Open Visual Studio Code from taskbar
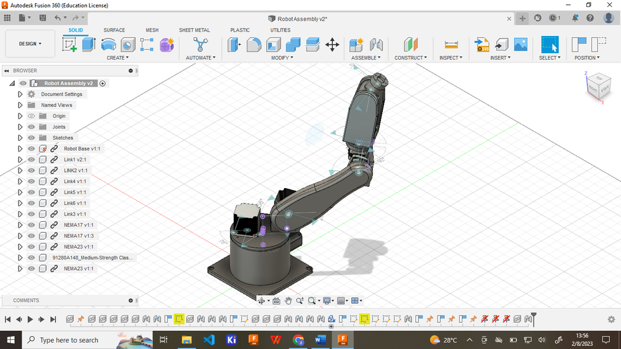The image size is (621, 349). (x=209, y=340)
